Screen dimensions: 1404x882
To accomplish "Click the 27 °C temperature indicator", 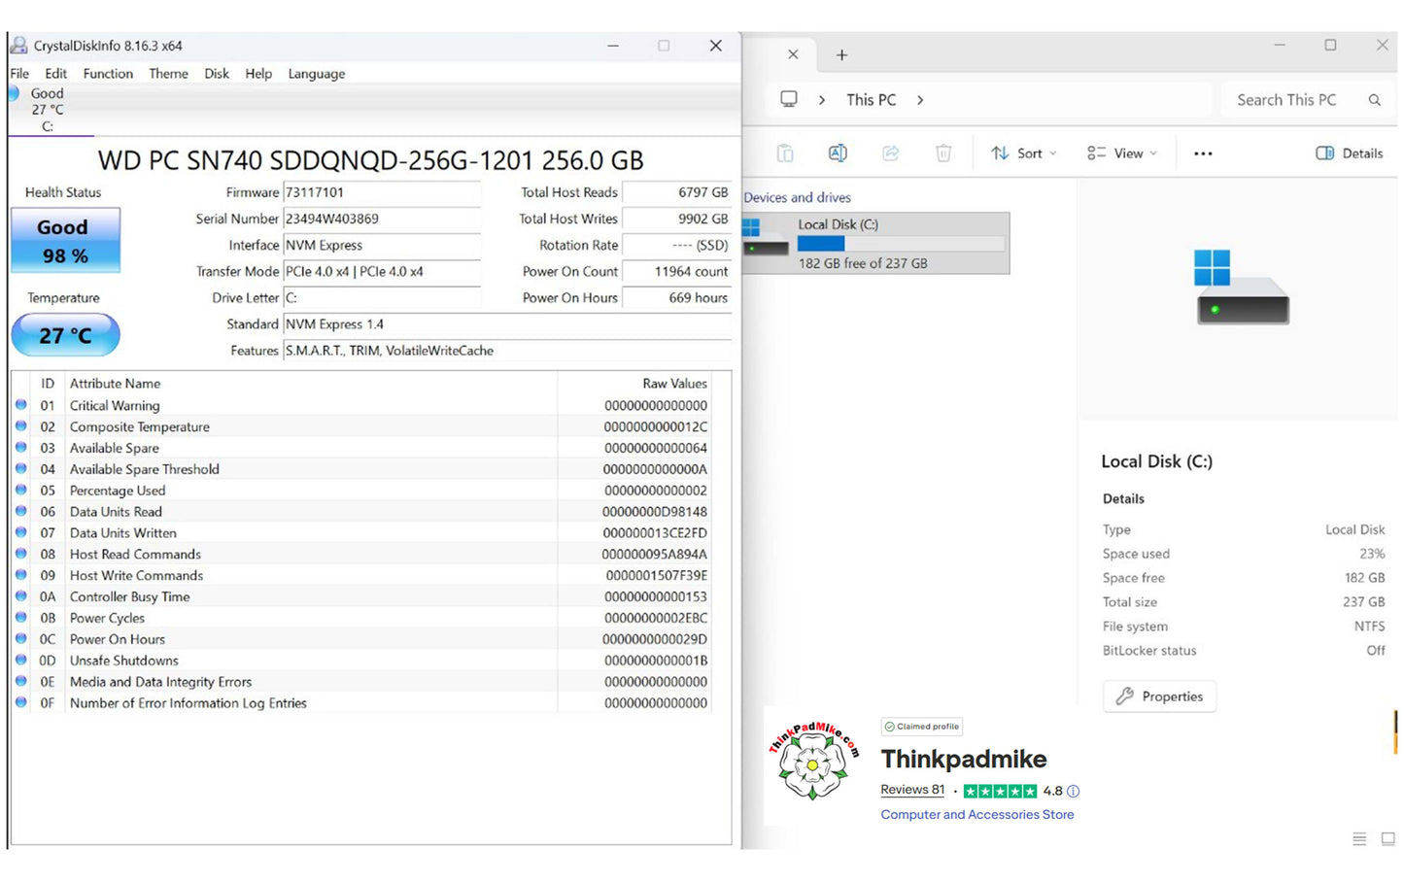I will click(65, 335).
